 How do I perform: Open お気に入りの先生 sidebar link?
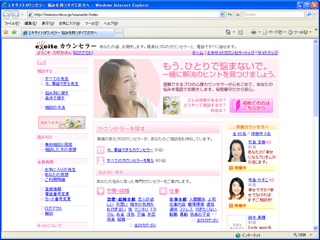click(60, 170)
